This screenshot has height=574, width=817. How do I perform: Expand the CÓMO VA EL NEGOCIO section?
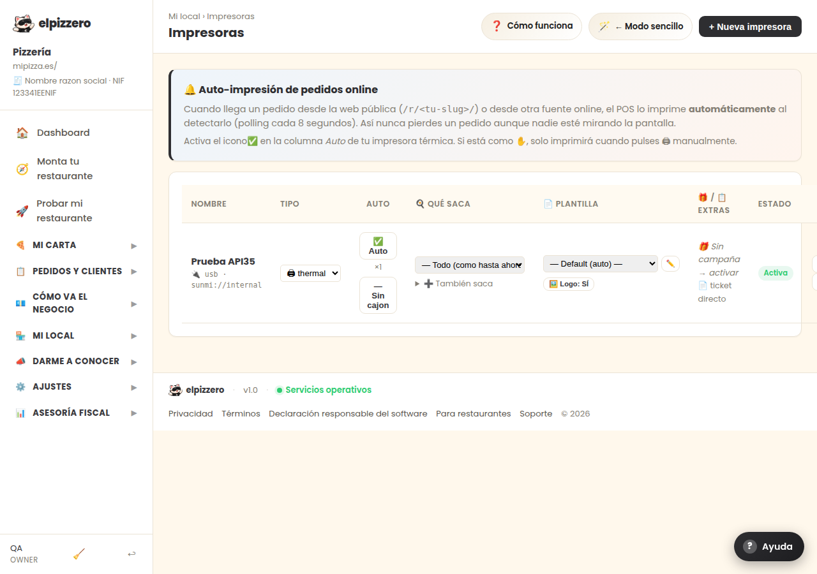tap(77, 304)
